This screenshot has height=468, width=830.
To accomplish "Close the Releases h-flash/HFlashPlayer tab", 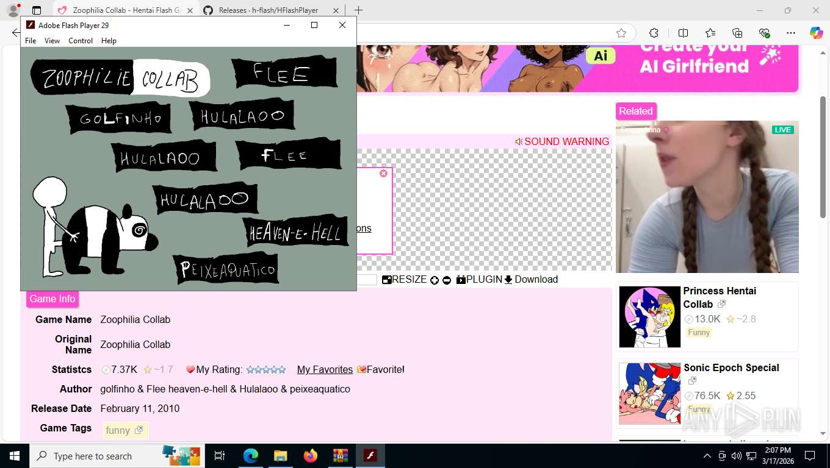I will pyautogui.click(x=335, y=10).
